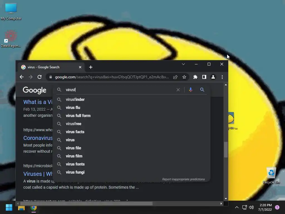Click the scrollbar up arrow
This screenshot has height=214, width=285.
(226, 85)
